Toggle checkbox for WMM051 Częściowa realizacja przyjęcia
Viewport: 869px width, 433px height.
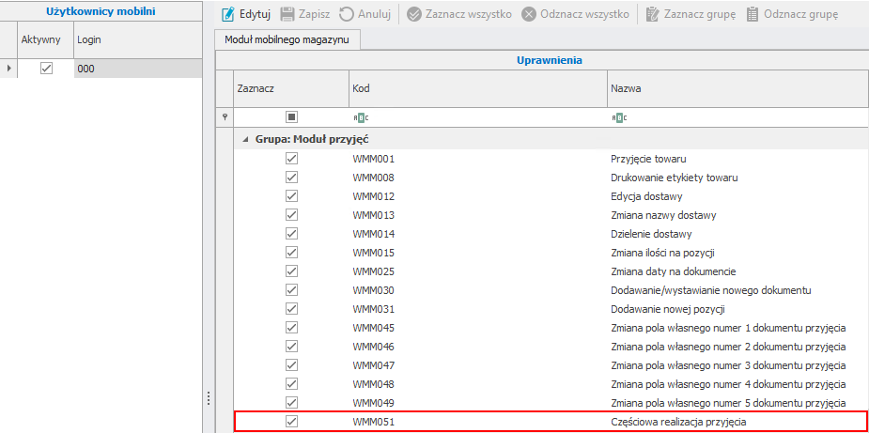tap(291, 423)
